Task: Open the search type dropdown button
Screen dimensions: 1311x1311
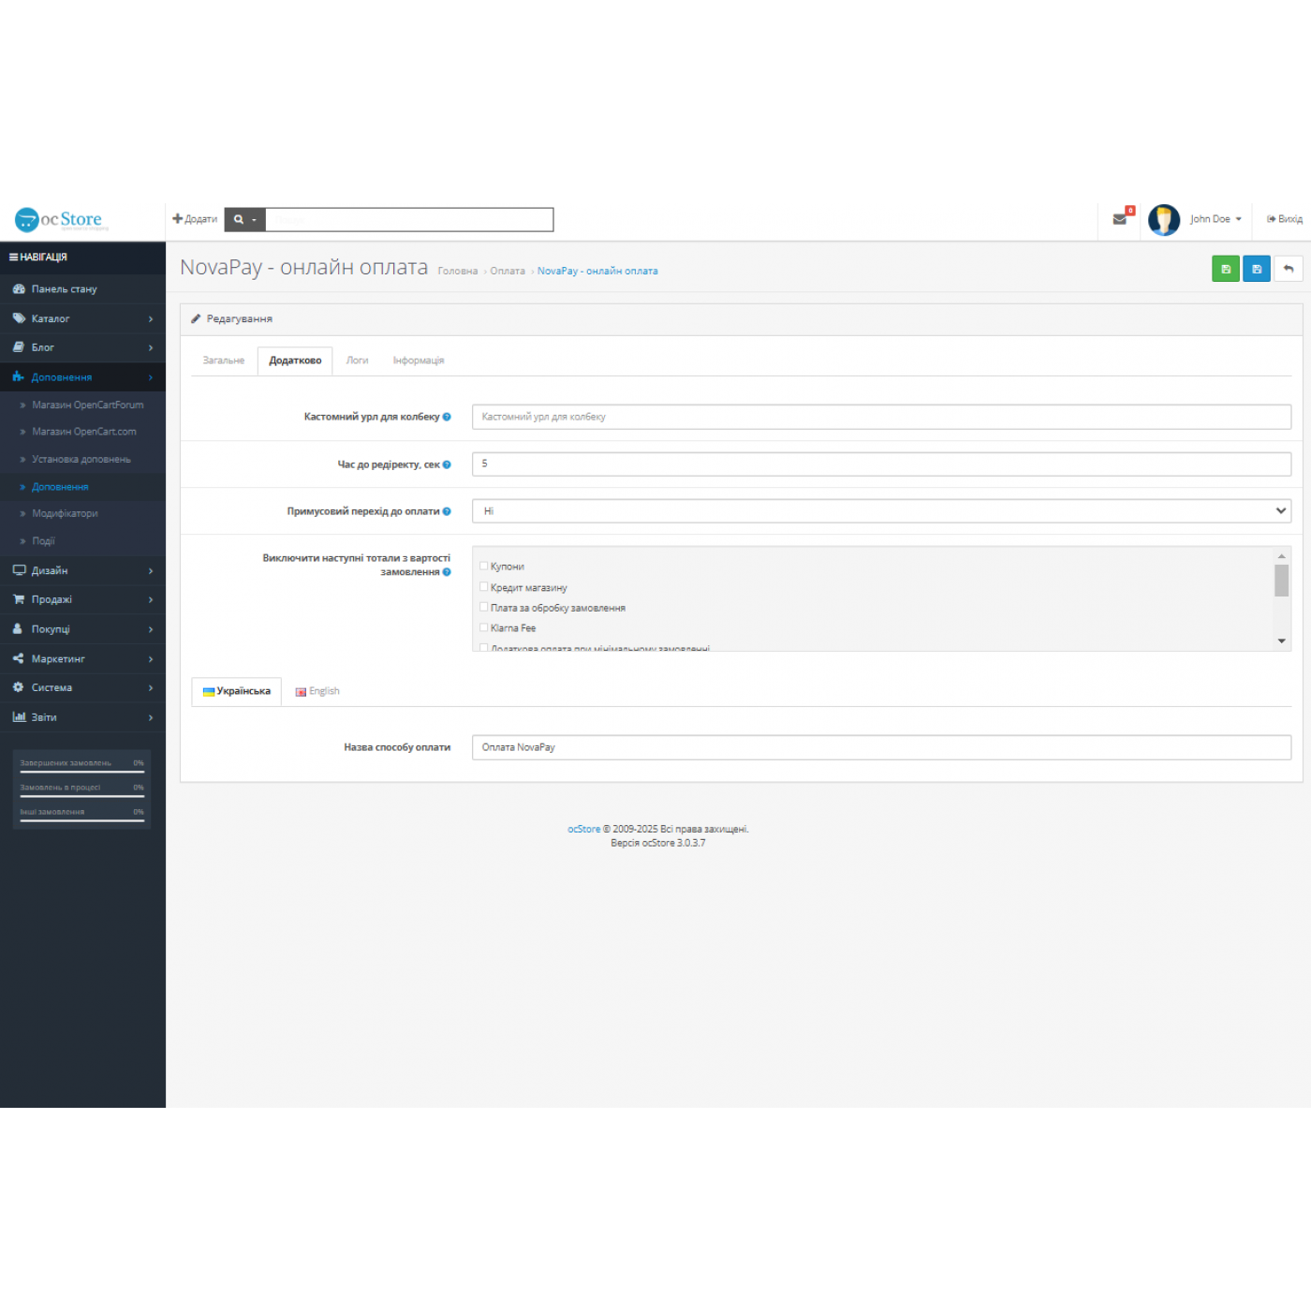Action: [x=244, y=219]
